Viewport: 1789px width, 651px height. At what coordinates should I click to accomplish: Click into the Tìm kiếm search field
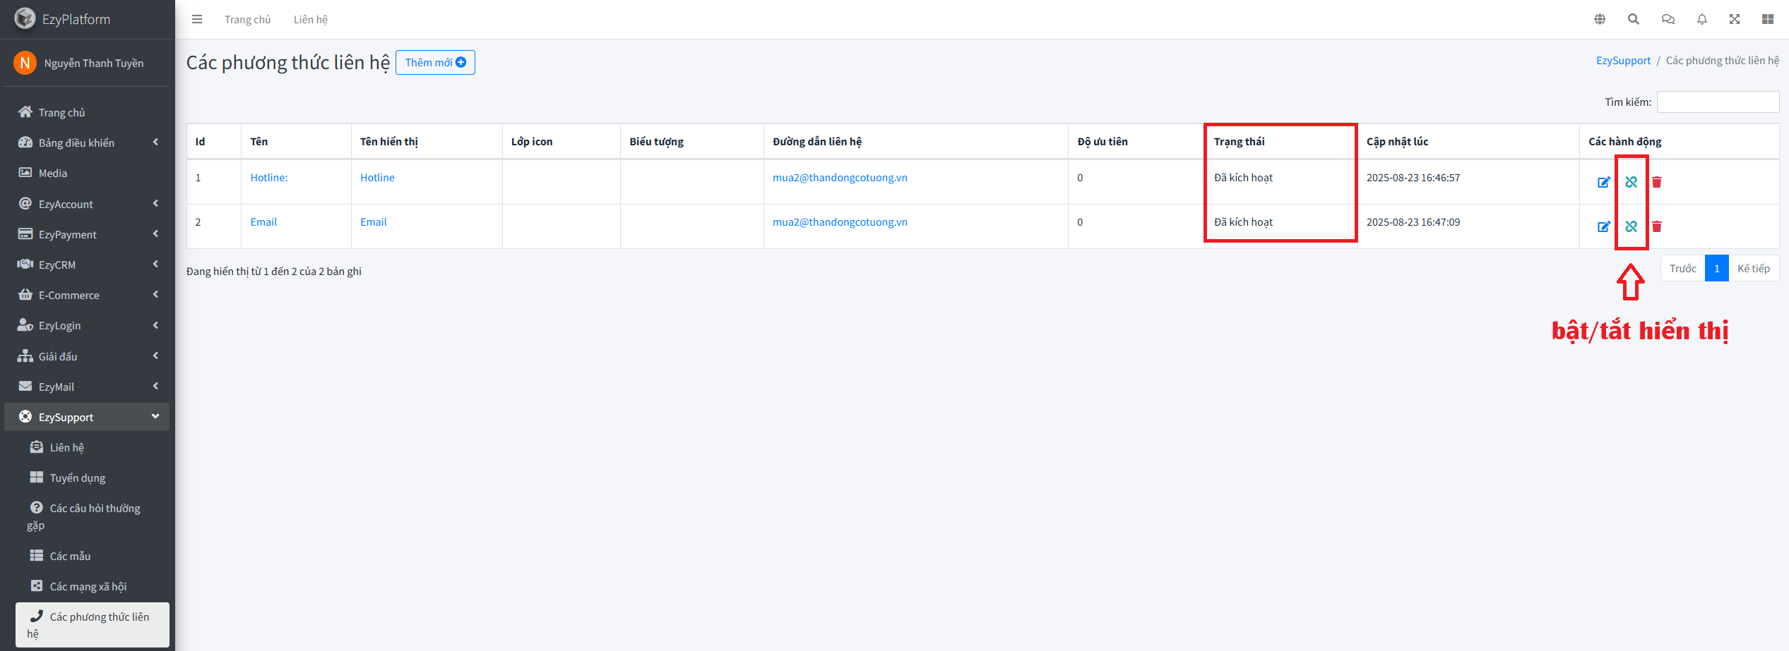[1718, 102]
